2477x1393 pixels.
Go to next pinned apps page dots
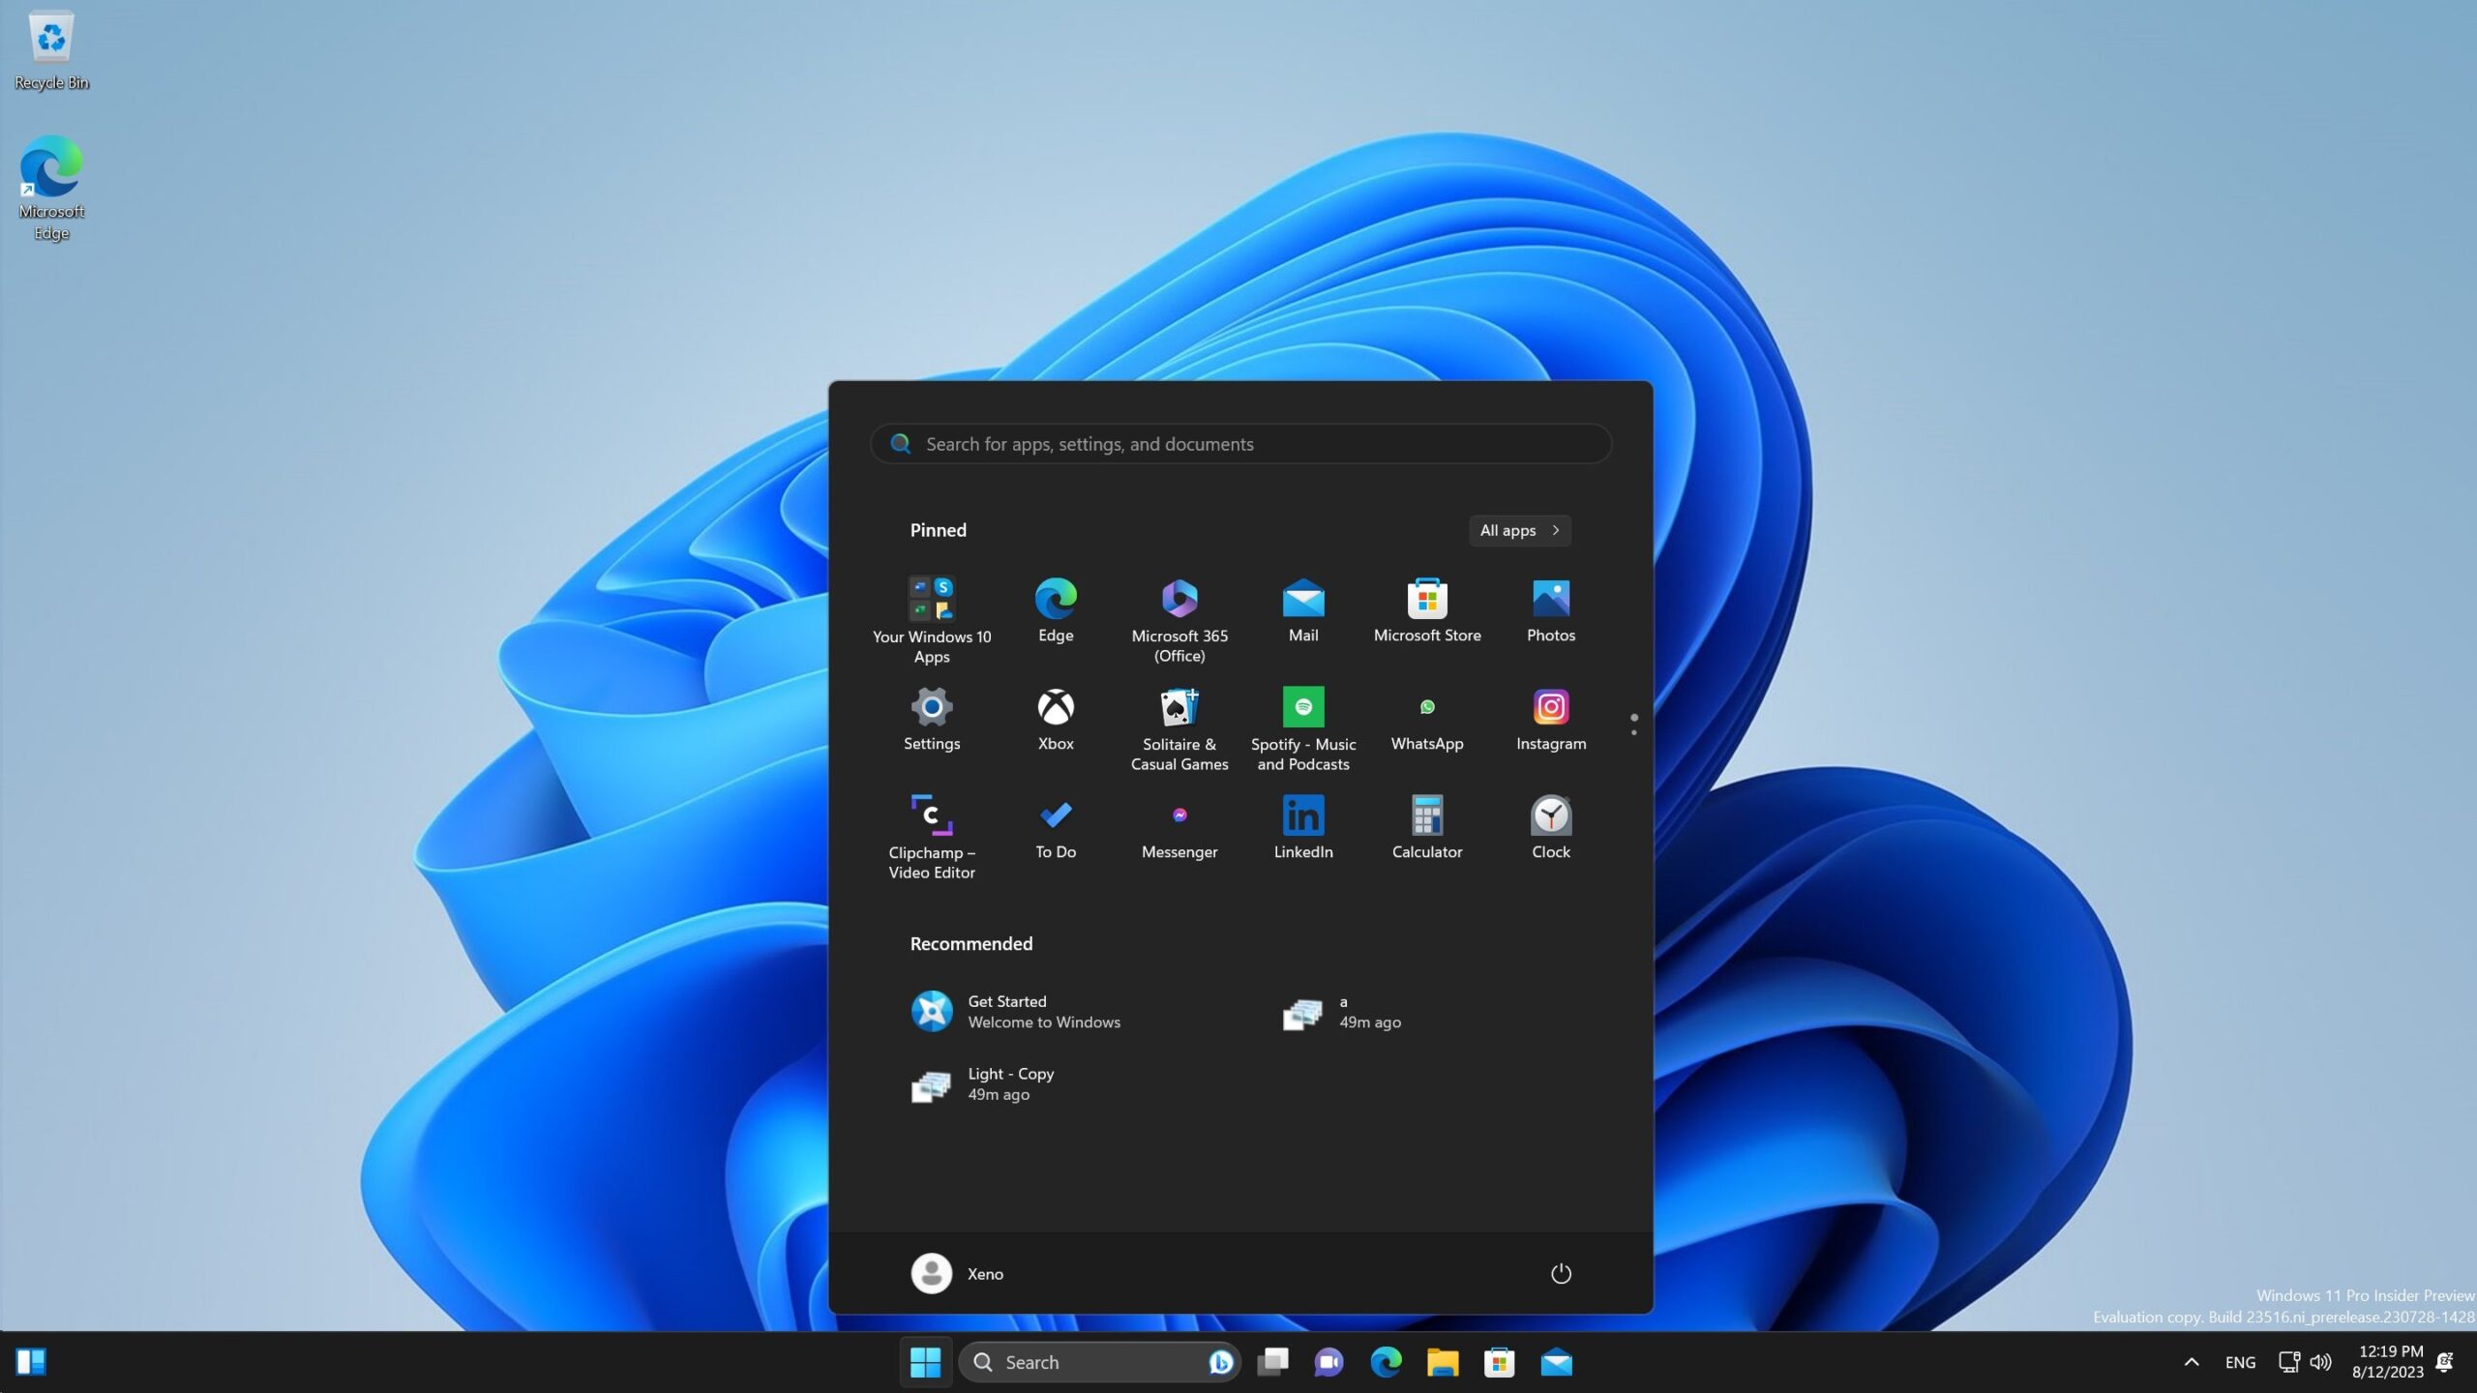[1634, 725]
